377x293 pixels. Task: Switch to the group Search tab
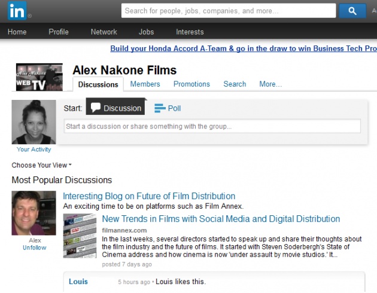point(235,84)
